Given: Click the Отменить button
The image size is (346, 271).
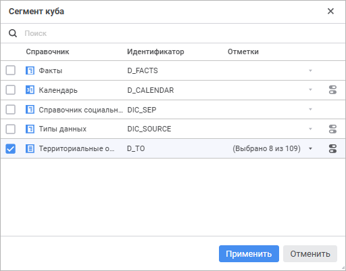Looking at the screenshot, I should [310, 254].
